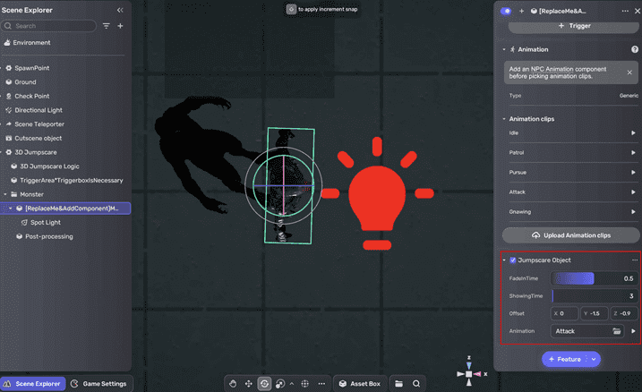This screenshot has height=392, width=642.
Task: Select Spot Light in the scene tree
Action: (x=47, y=222)
